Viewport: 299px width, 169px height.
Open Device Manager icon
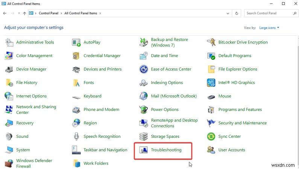[9, 69]
